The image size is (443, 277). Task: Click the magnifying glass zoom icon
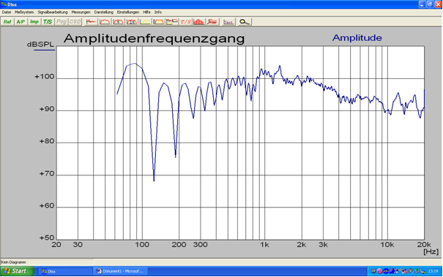pos(245,22)
